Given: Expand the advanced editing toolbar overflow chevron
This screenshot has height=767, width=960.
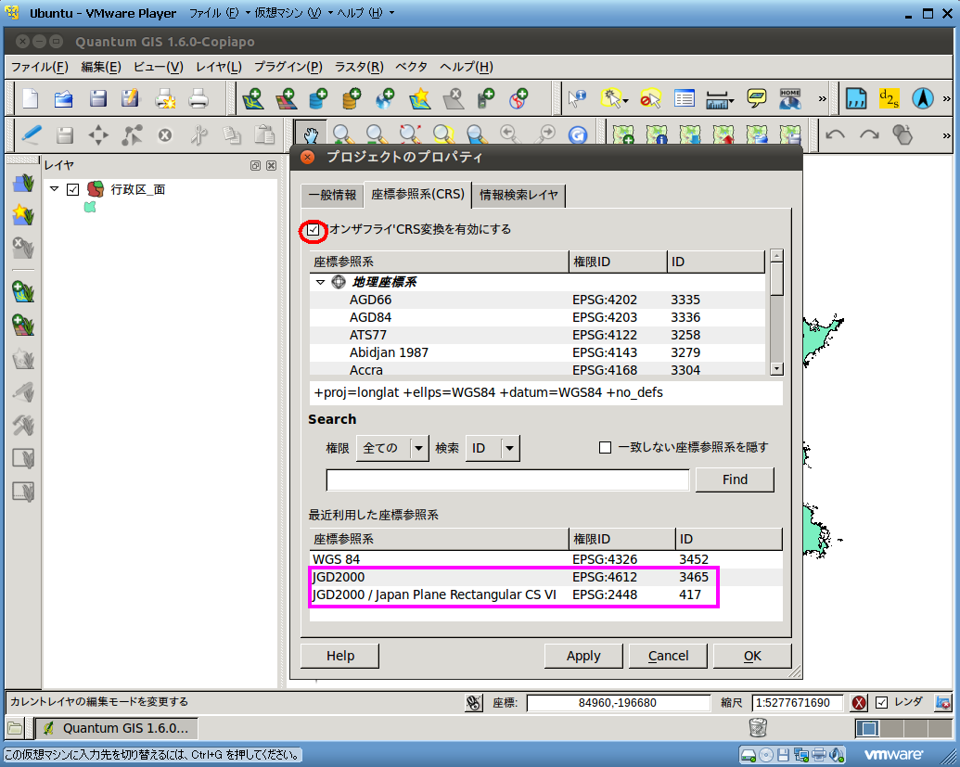Looking at the screenshot, I should click(x=946, y=135).
